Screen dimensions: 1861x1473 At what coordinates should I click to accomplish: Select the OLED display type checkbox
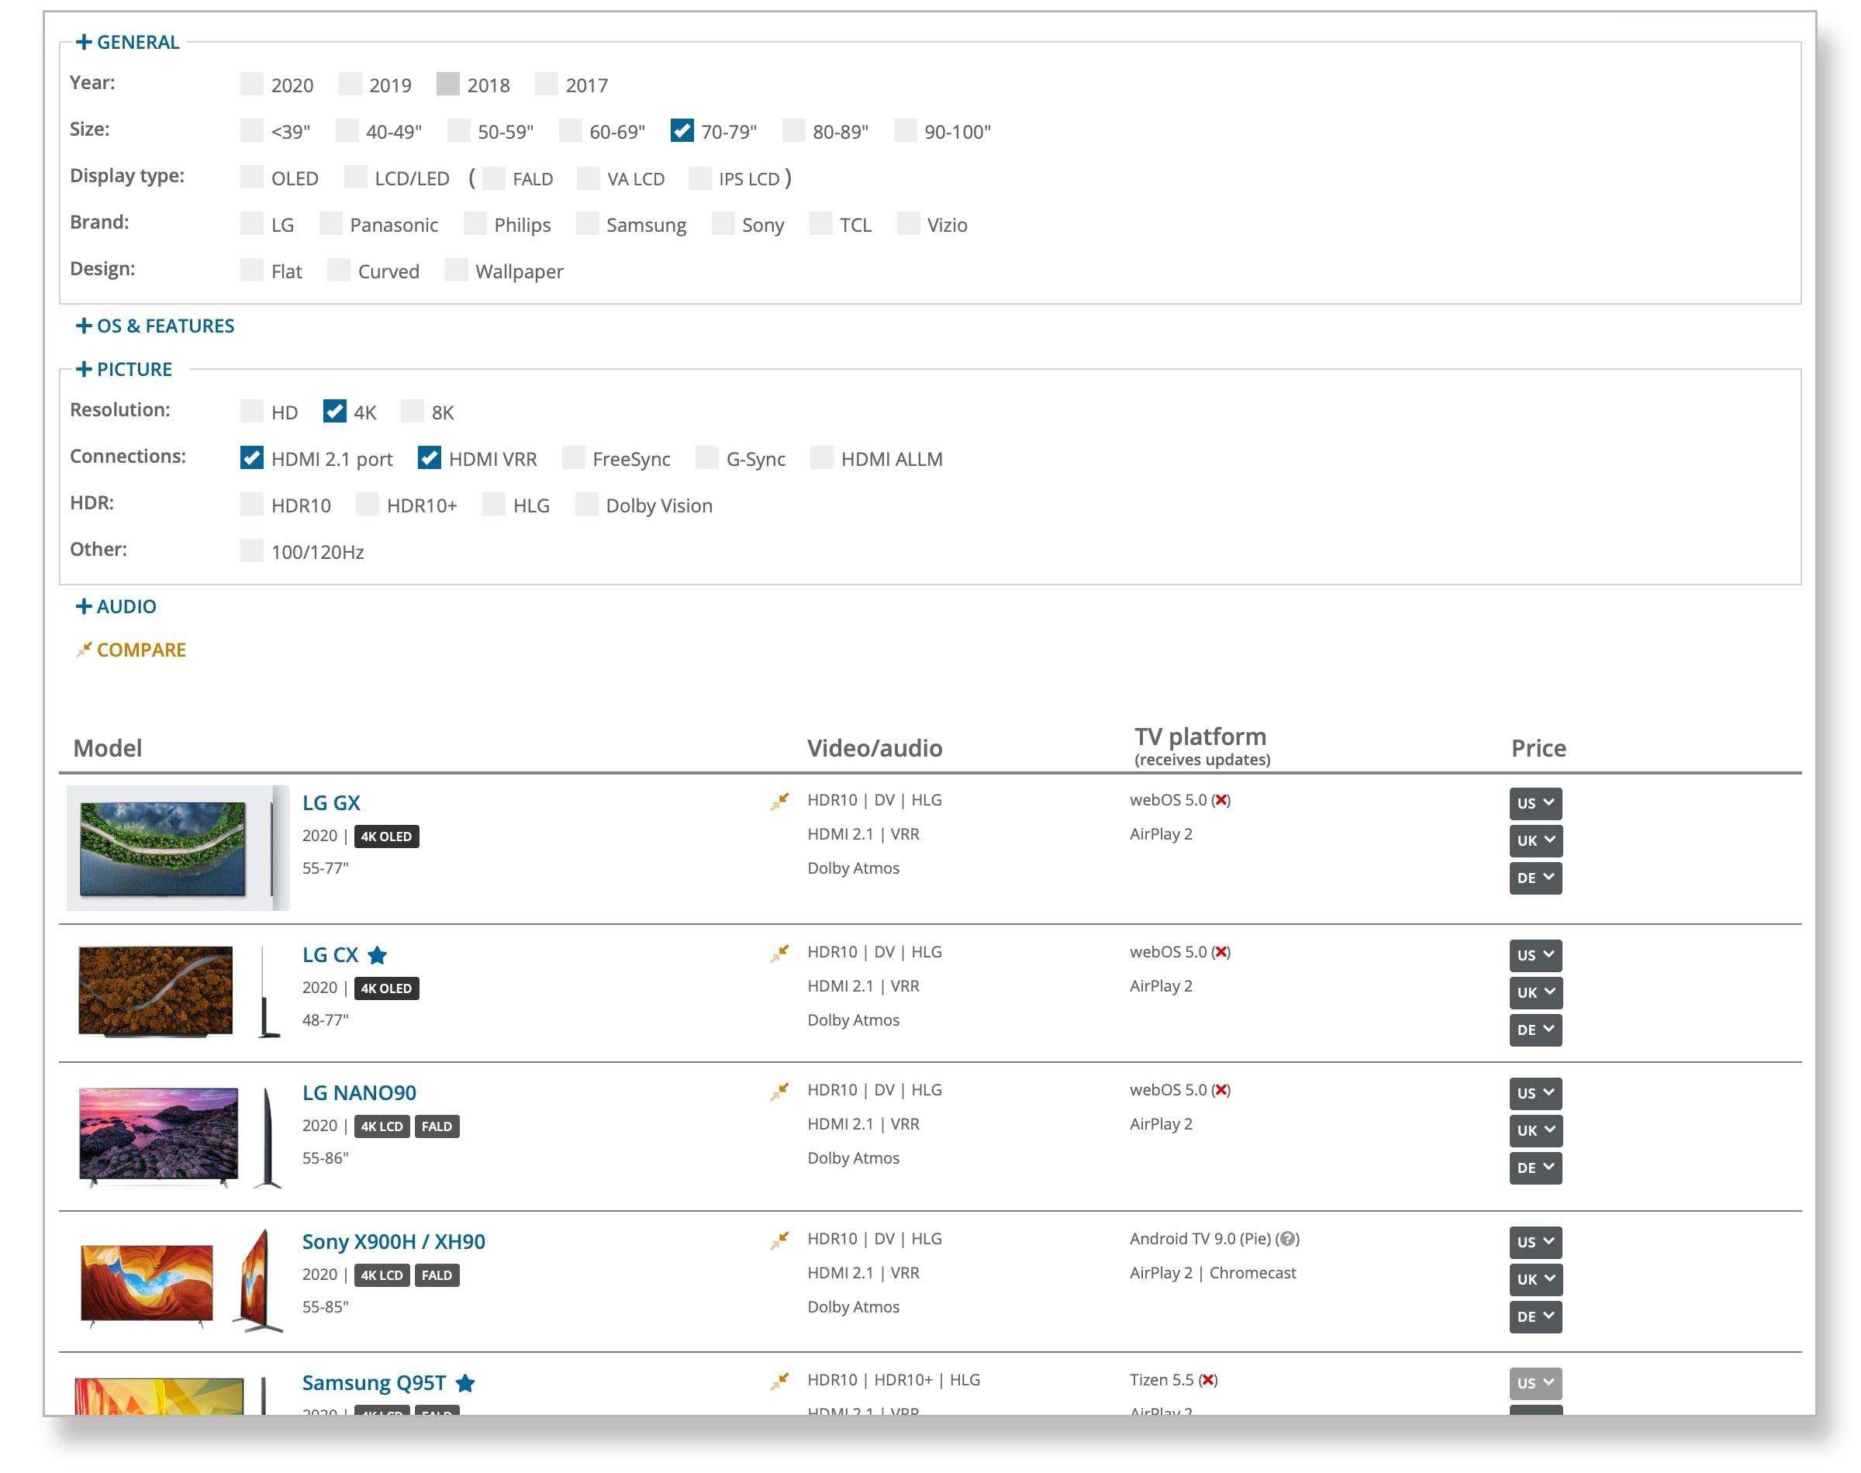(x=252, y=177)
